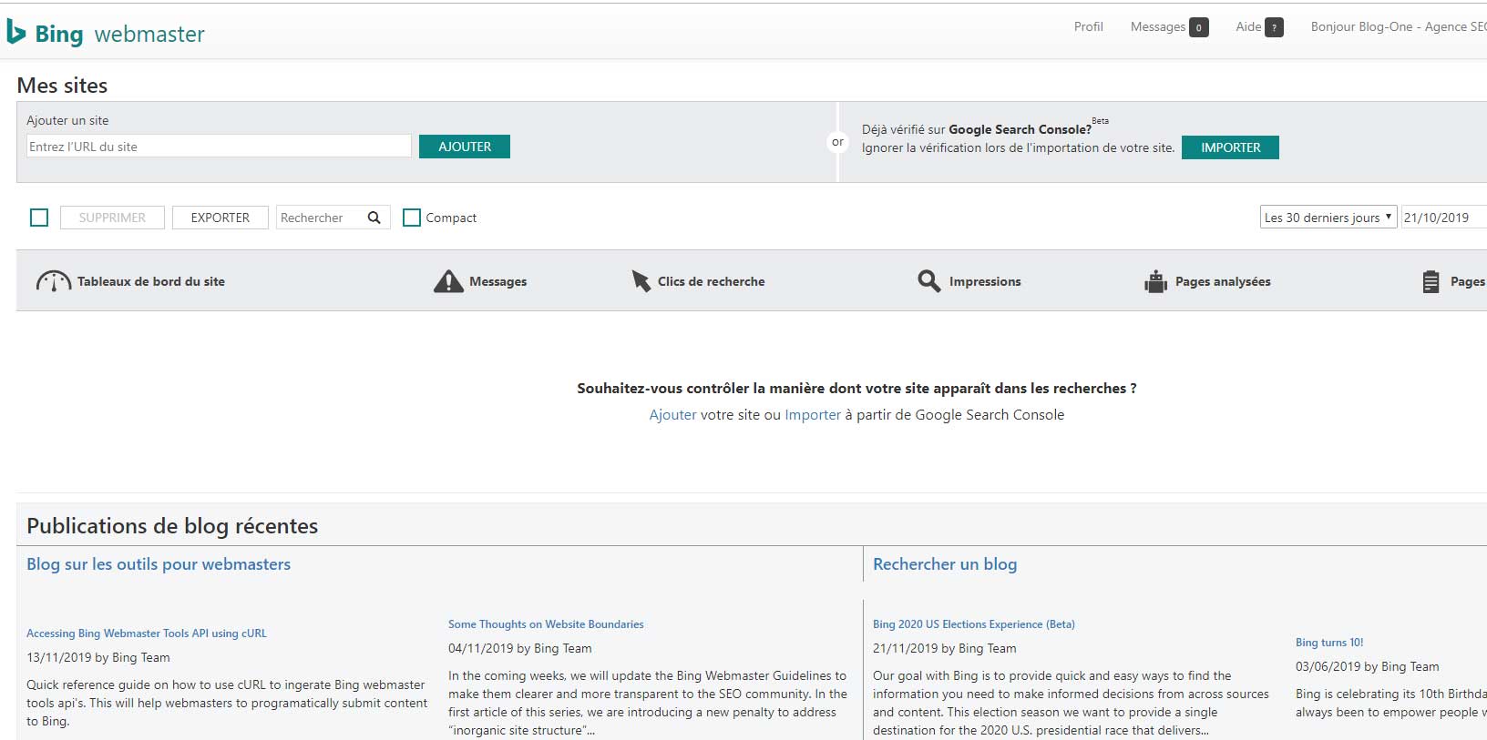Open the 'Les 30 derniers jours' dropdown
This screenshot has width=1487, height=740.
[1328, 218]
